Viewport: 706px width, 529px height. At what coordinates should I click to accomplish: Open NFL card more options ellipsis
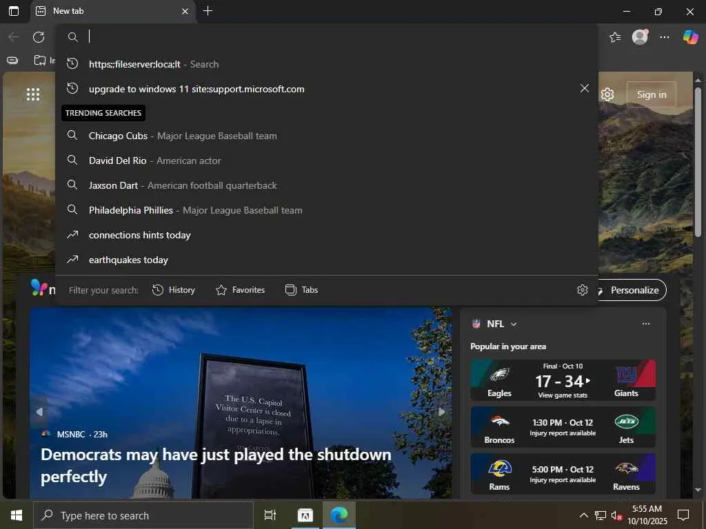coord(645,324)
